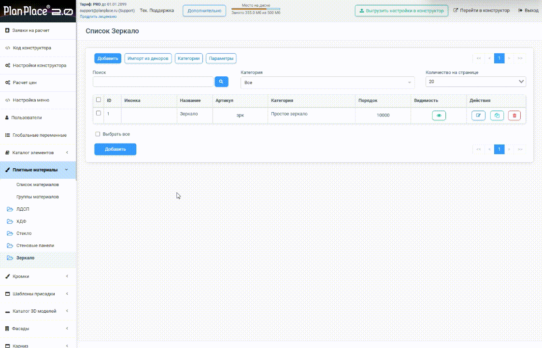Expand Карниз menu section

pos(38,345)
